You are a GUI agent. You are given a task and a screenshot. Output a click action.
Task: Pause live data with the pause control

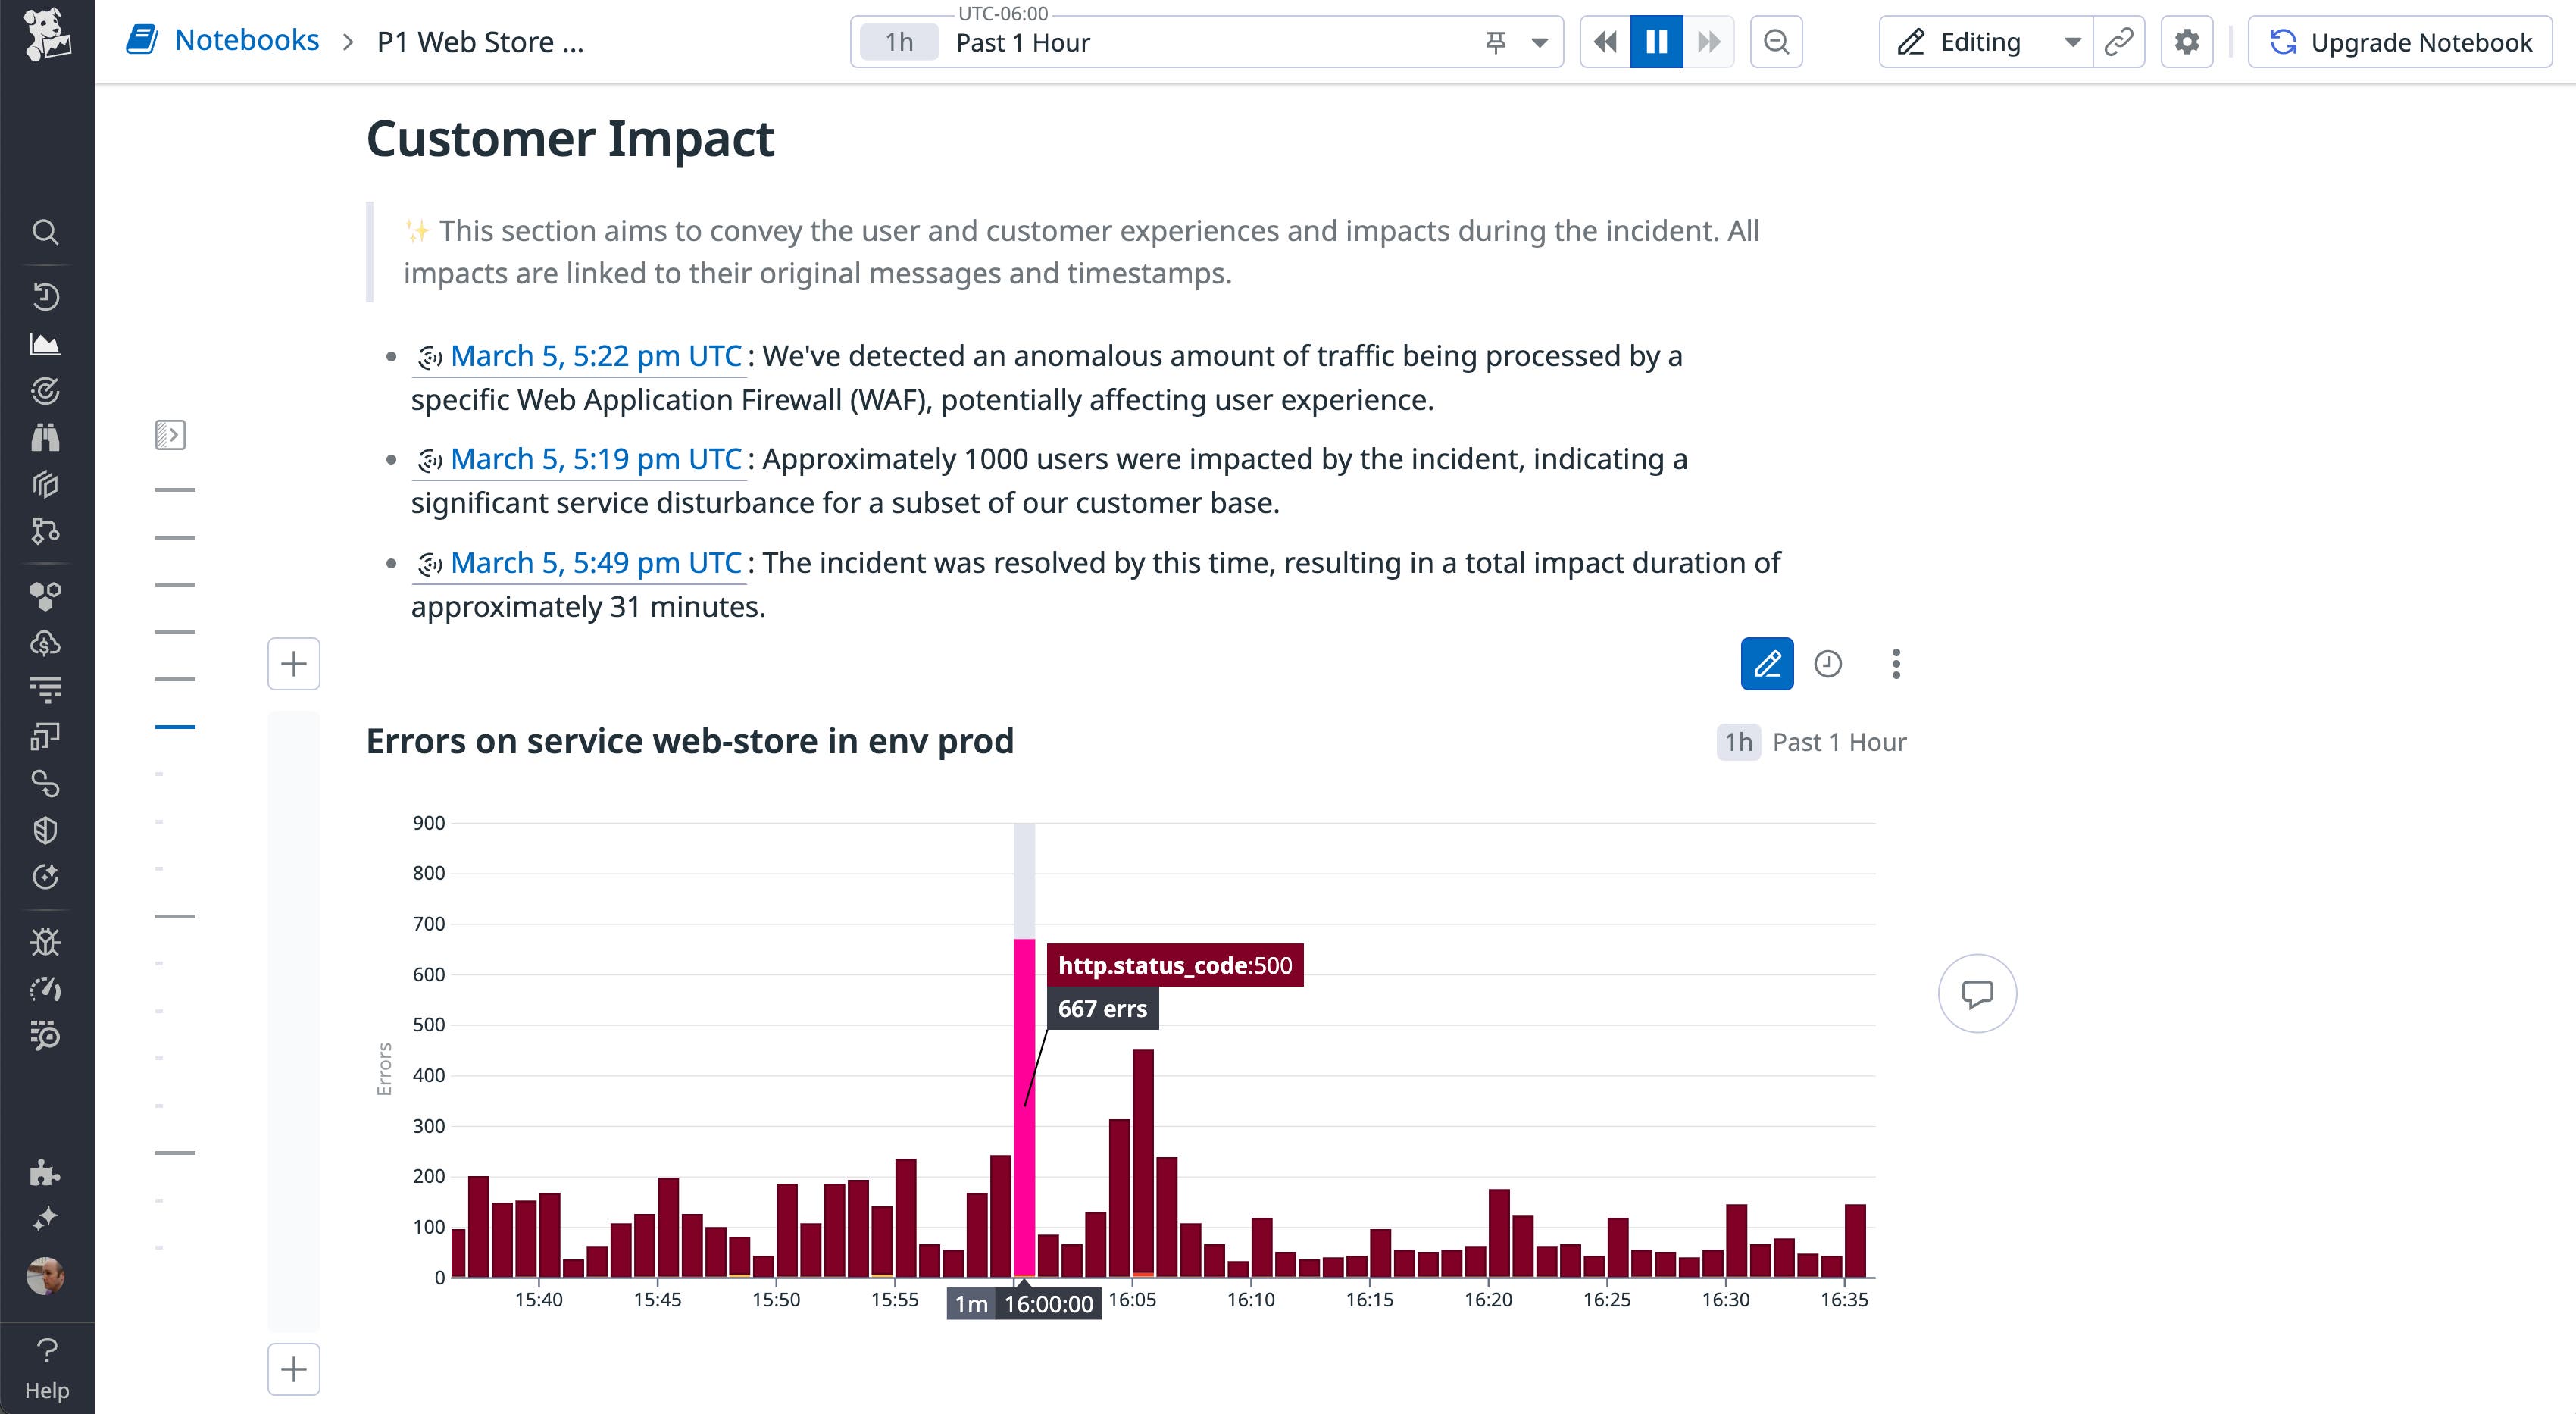[1656, 42]
